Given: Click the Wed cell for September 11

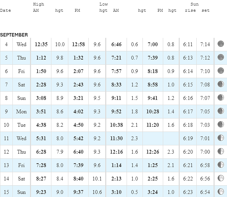Looking at the screenshot, I should click(x=21, y=138).
